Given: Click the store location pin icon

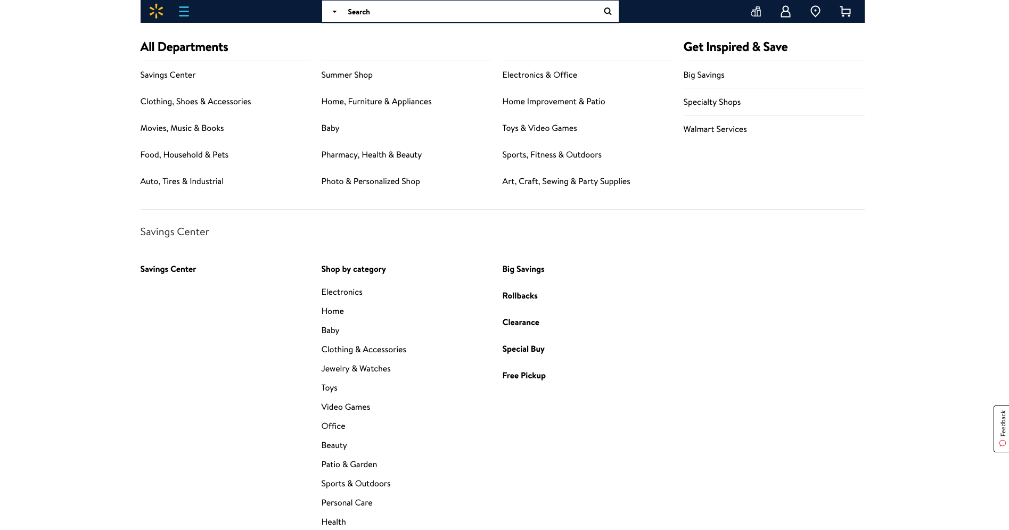Looking at the screenshot, I should [x=815, y=11].
